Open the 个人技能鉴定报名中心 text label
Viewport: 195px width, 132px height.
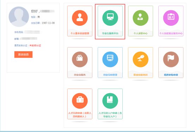tap(171, 34)
